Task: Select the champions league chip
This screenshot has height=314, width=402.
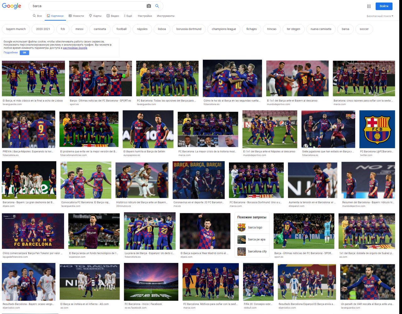Action: pos(224,29)
